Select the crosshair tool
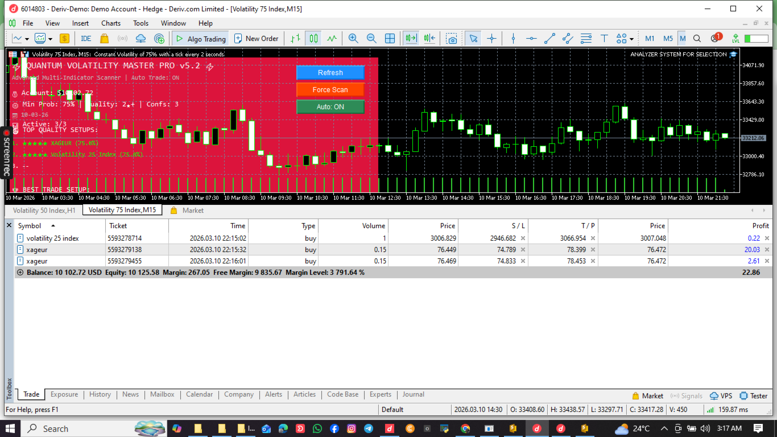The width and height of the screenshot is (777, 437). [x=491, y=39]
